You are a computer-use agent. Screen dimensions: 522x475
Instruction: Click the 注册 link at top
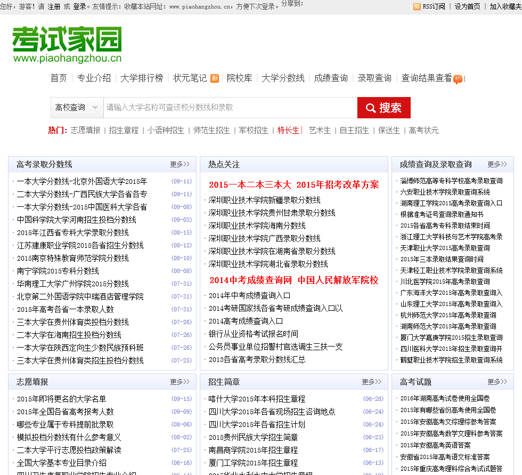54,6
